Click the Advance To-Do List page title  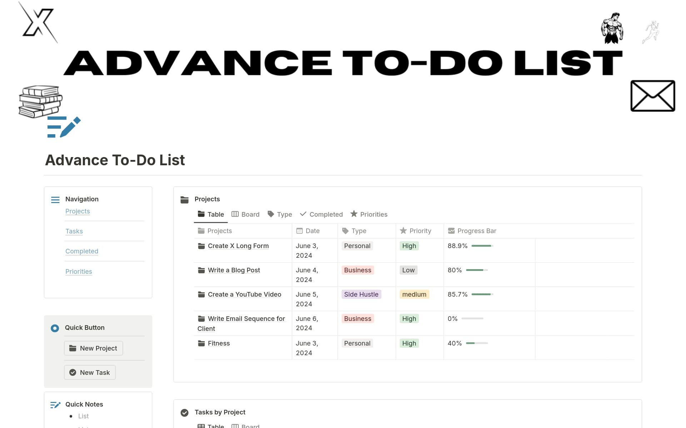pos(115,160)
